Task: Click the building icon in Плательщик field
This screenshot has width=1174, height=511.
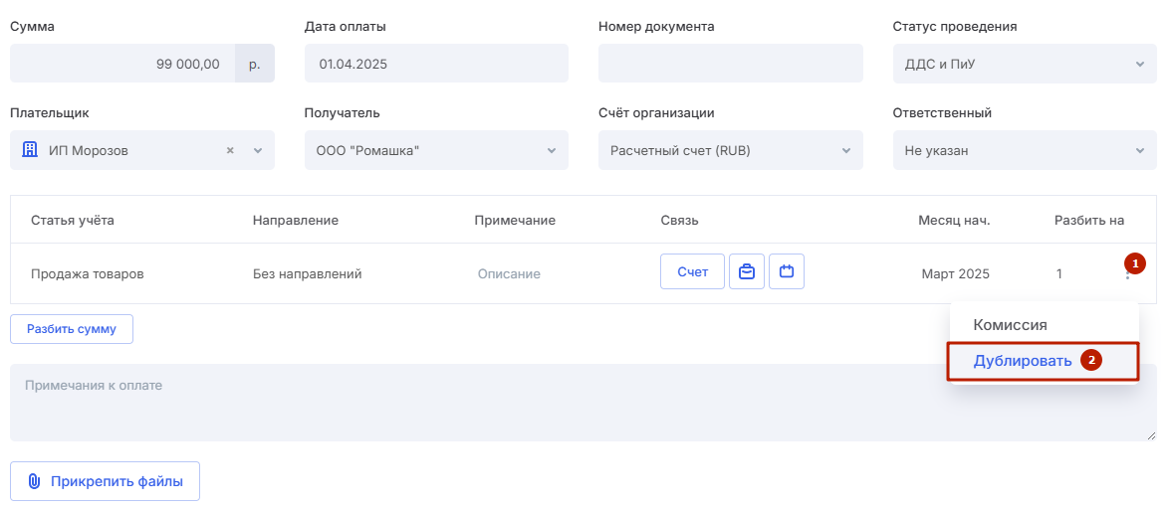Action: click(30, 149)
